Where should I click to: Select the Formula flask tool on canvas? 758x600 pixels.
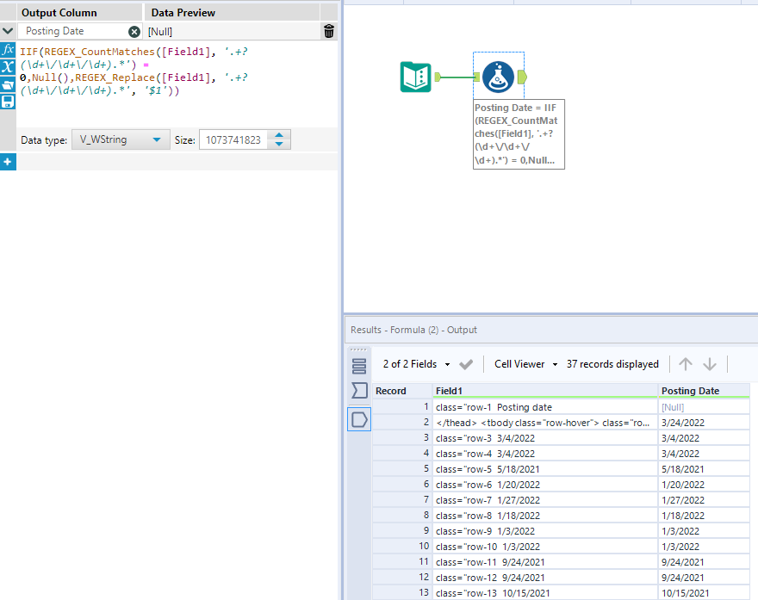click(x=498, y=77)
